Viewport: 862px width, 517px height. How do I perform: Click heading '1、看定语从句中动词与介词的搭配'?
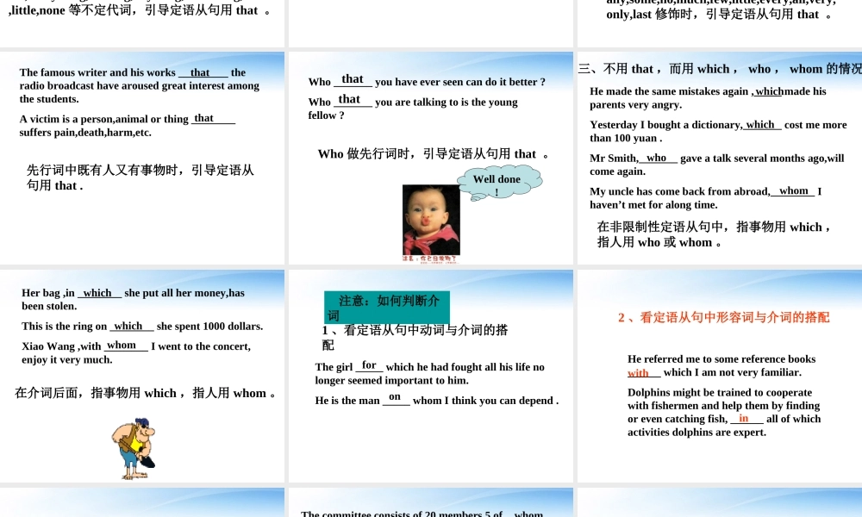coord(415,337)
